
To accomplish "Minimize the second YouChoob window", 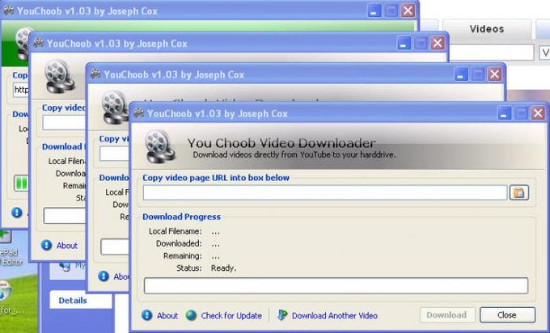I will tap(404, 44).
